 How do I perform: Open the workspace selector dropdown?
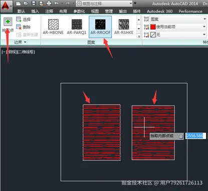point(104,3)
